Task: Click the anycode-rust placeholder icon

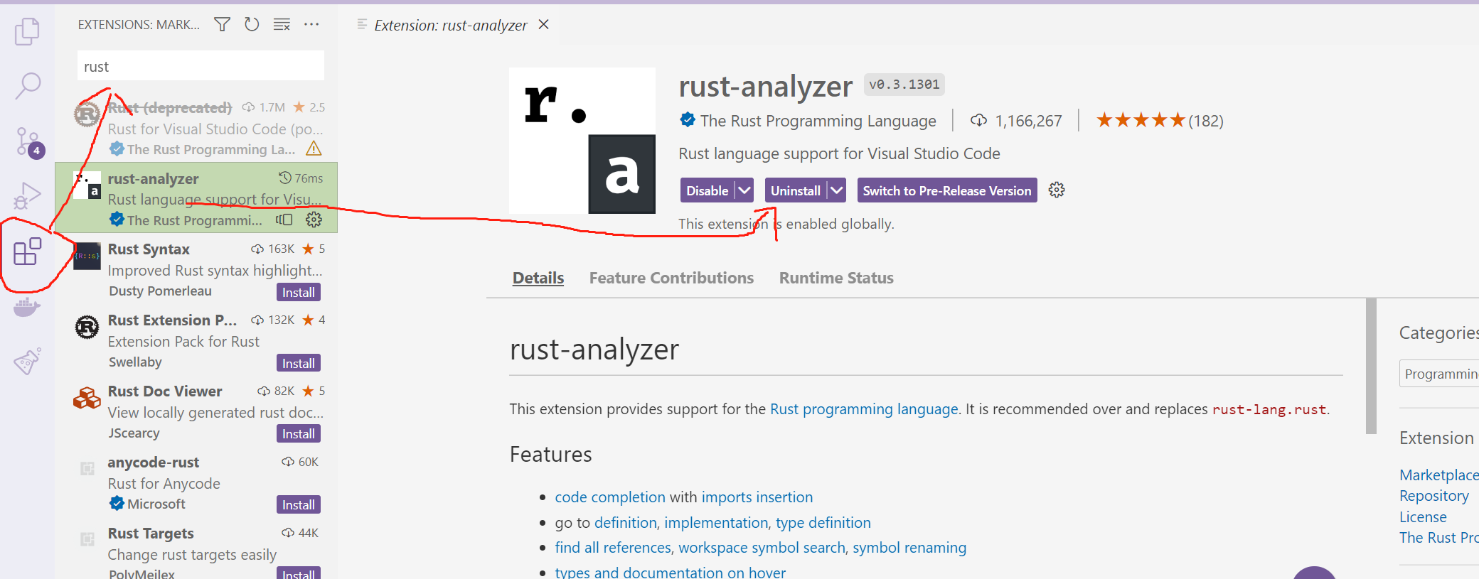Action: 87,468
